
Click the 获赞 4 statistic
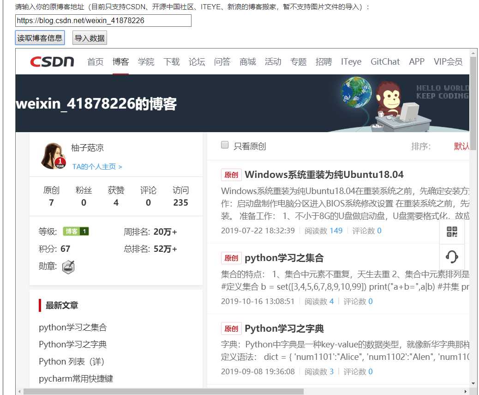pos(116,196)
